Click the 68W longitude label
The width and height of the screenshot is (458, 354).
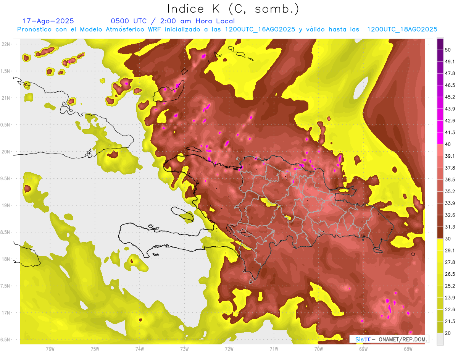408,349
